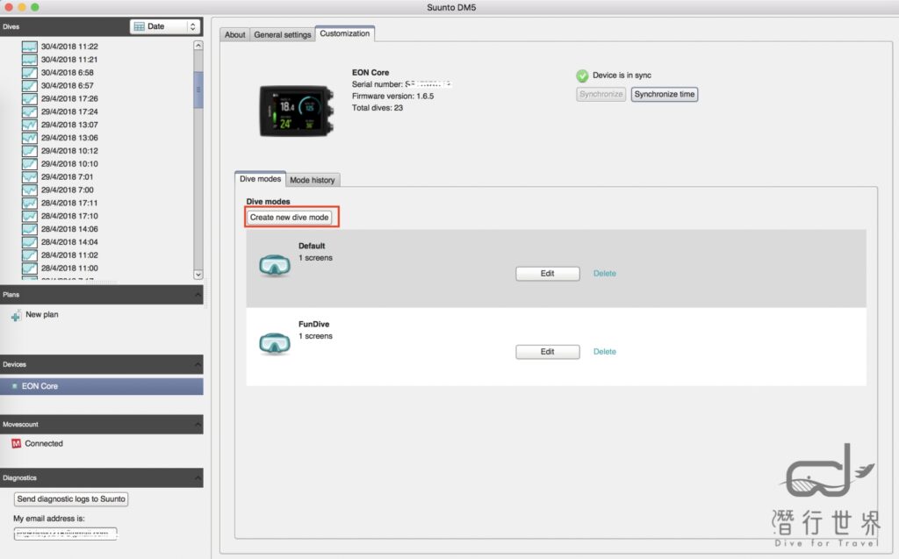Click the dive icon beside 30/4/2018 6:58
The width and height of the screenshot is (899, 559).
pyautogui.click(x=29, y=73)
